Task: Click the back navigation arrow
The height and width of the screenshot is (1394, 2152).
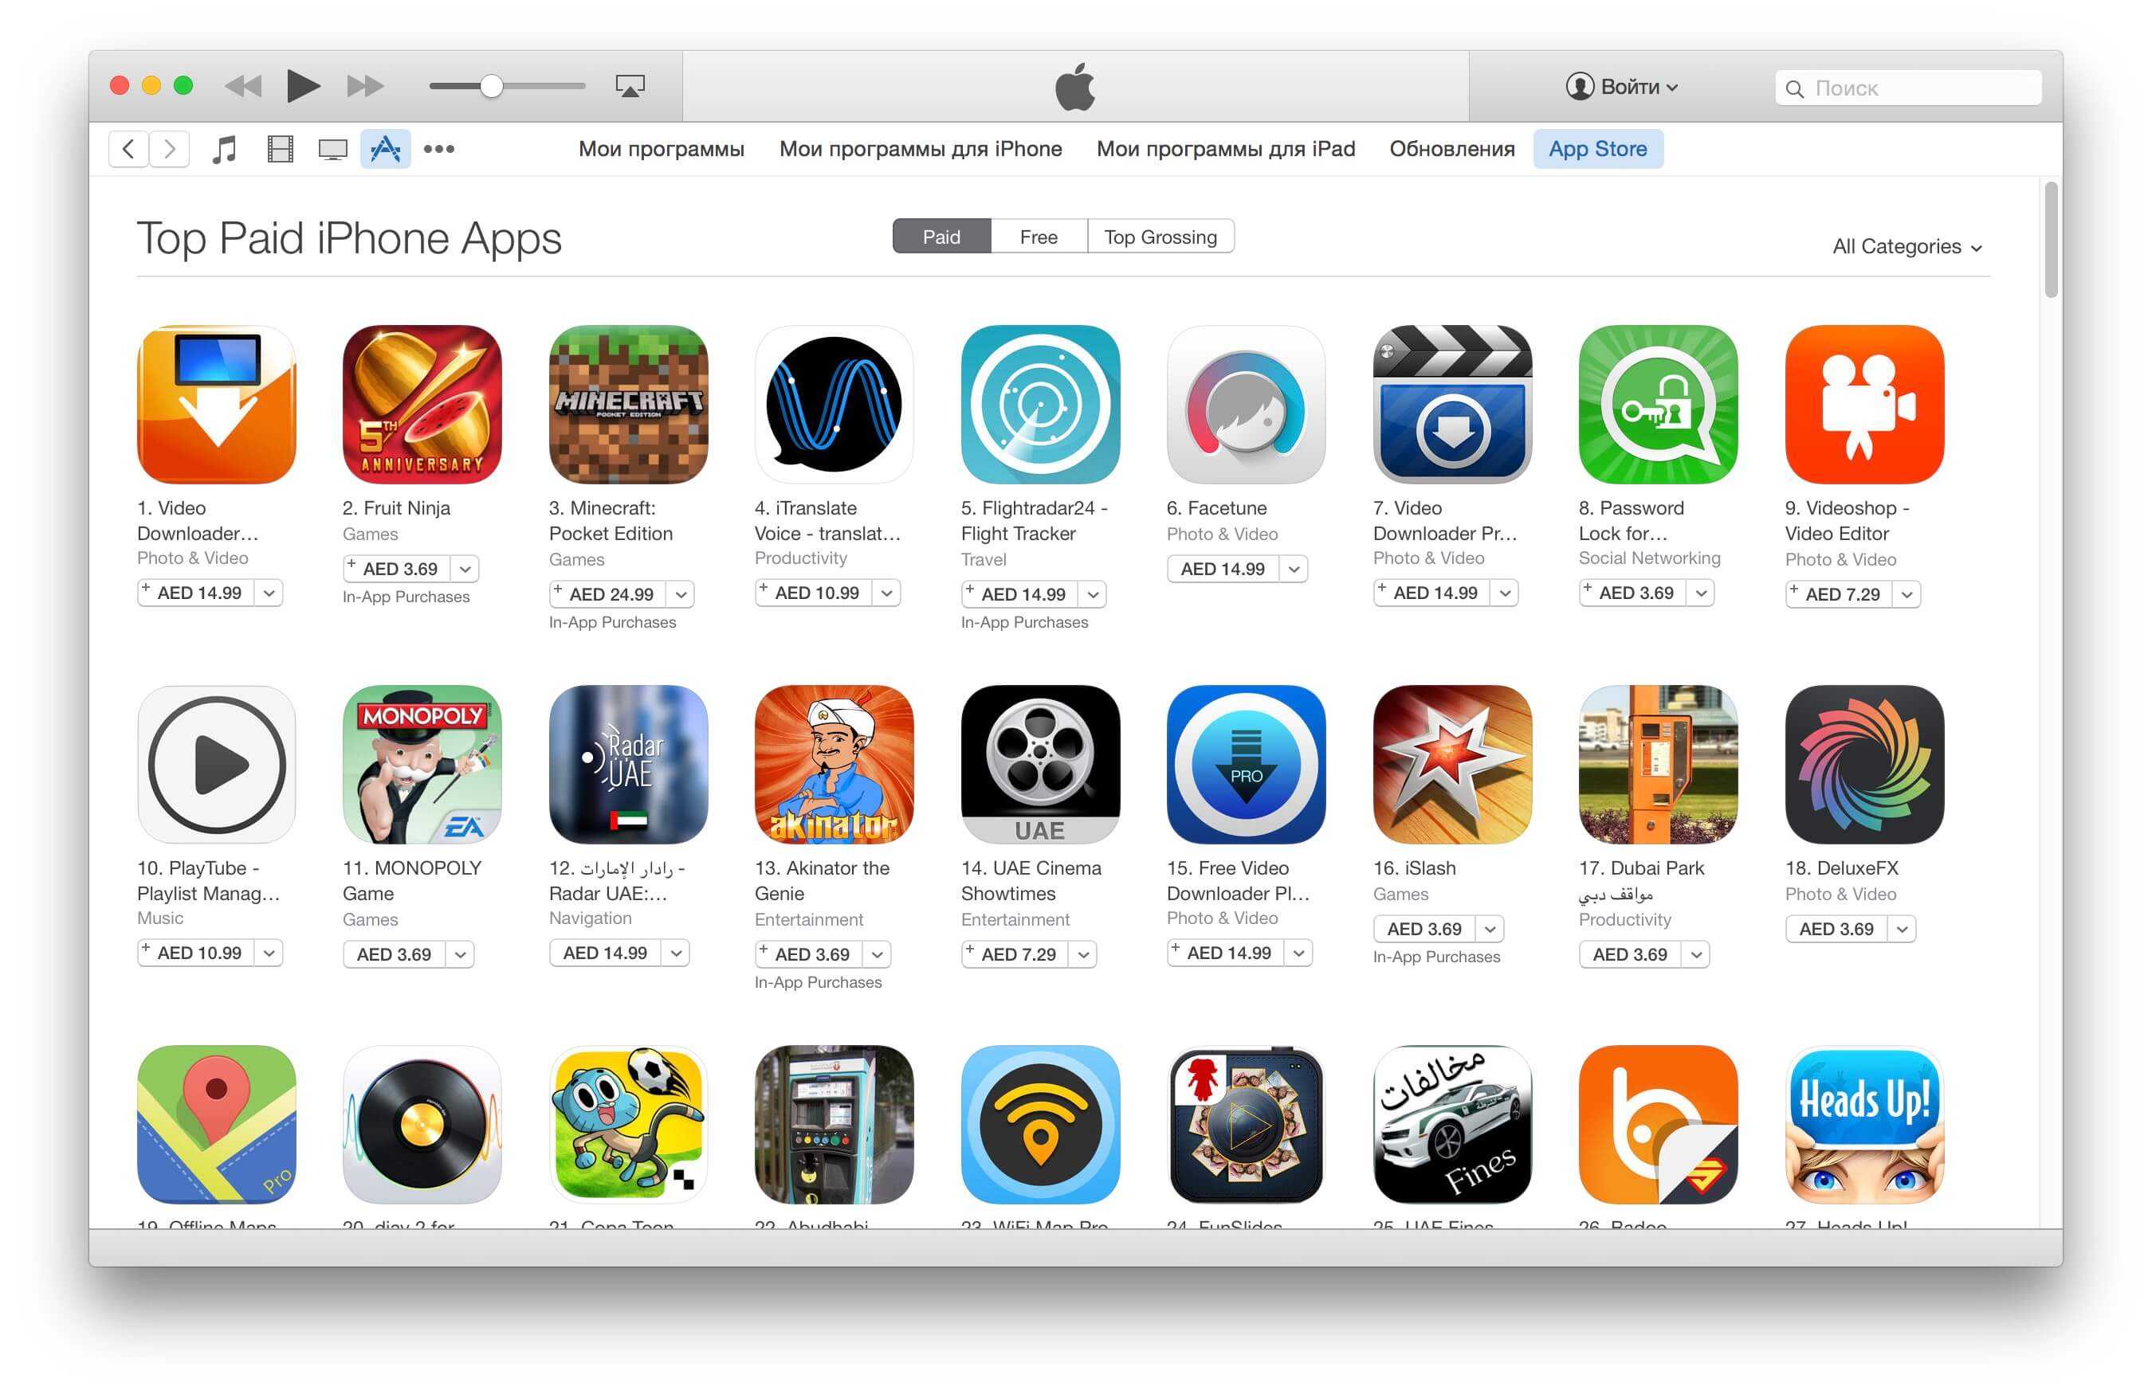Action: 124,149
